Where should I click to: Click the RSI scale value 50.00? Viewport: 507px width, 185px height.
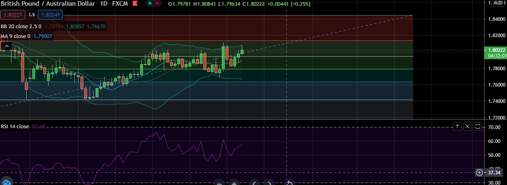click(x=494, y=155)
